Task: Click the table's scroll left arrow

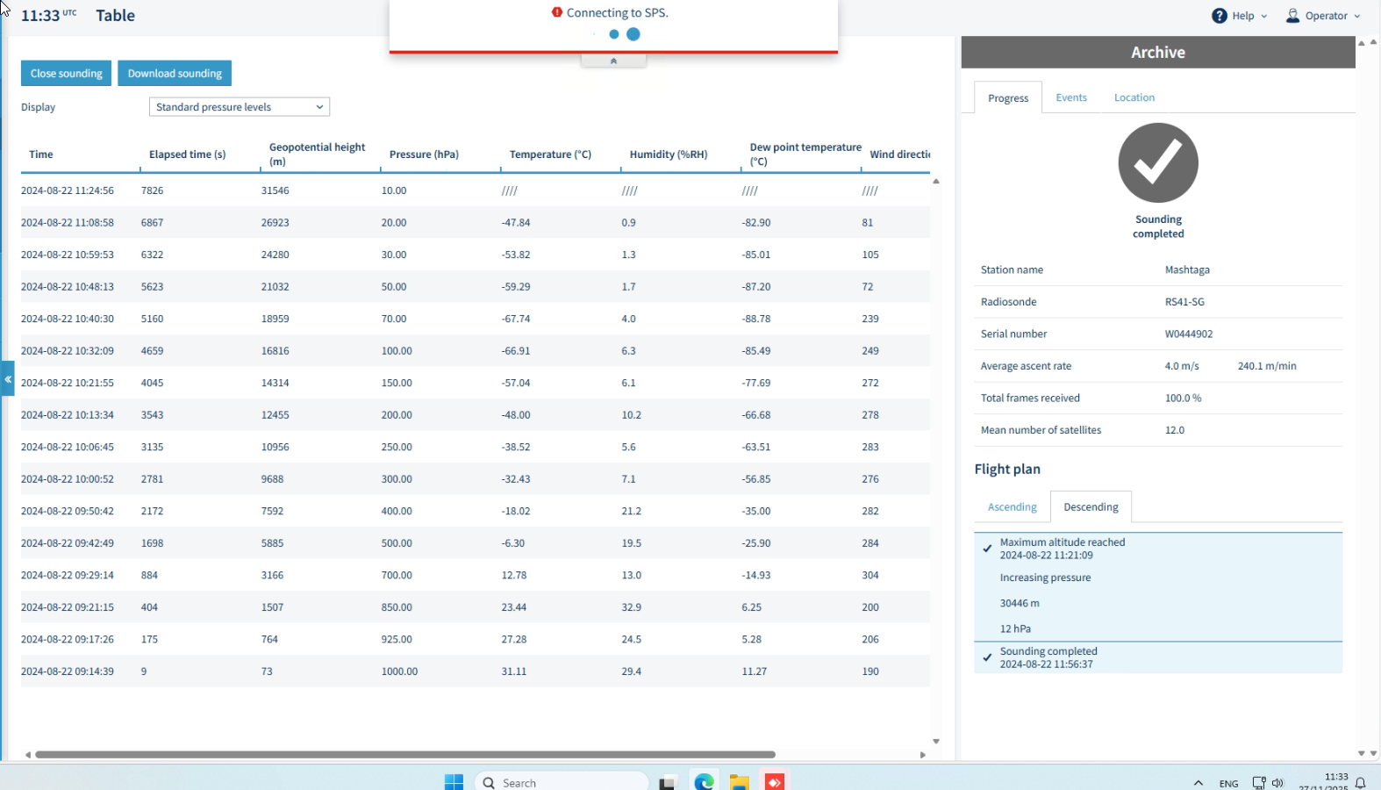Action: coord(28,755)
